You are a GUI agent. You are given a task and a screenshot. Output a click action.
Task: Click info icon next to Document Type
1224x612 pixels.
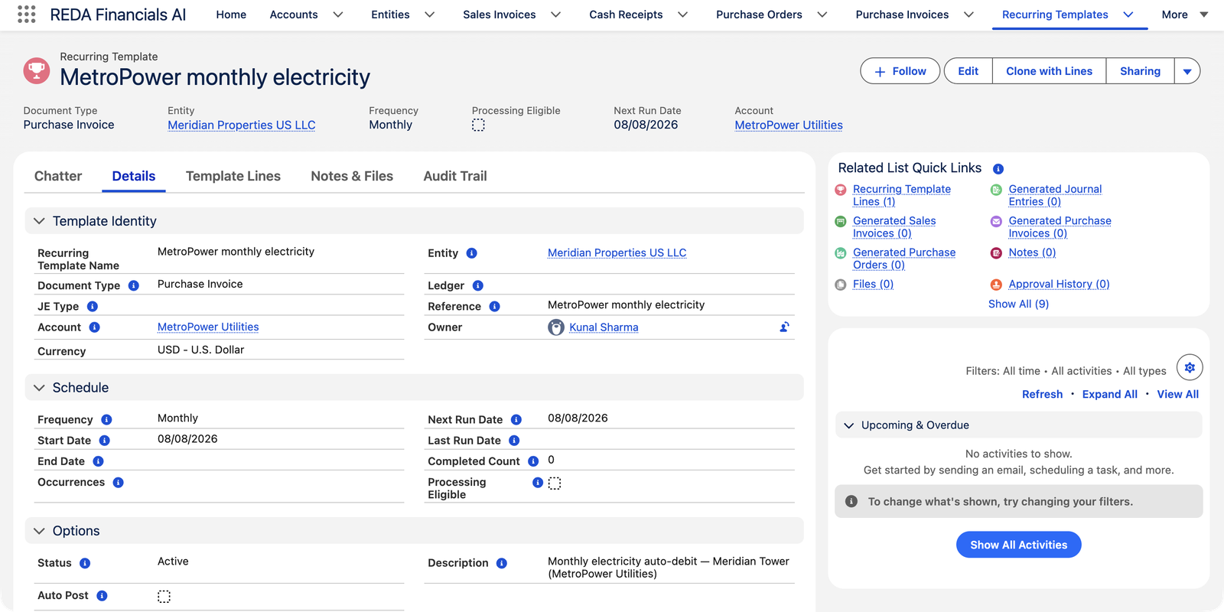tap(134, 285)
